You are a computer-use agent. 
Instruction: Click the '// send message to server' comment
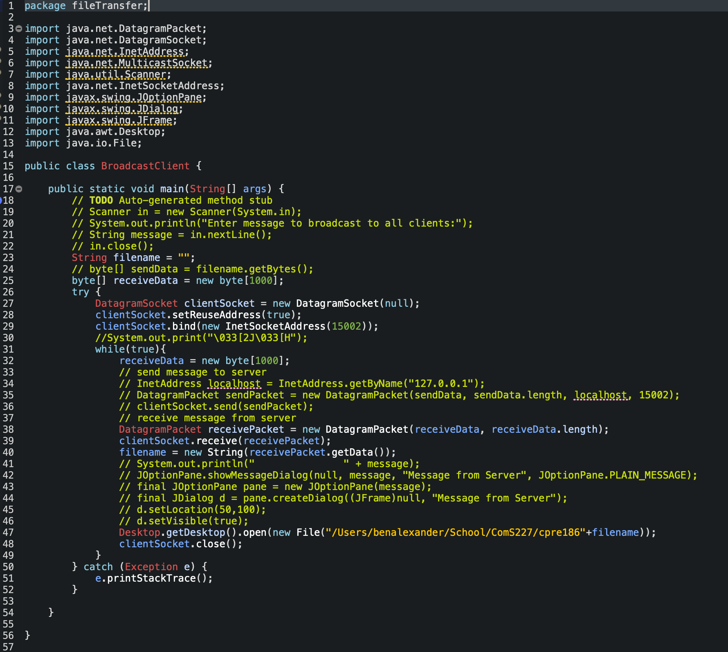193,372
